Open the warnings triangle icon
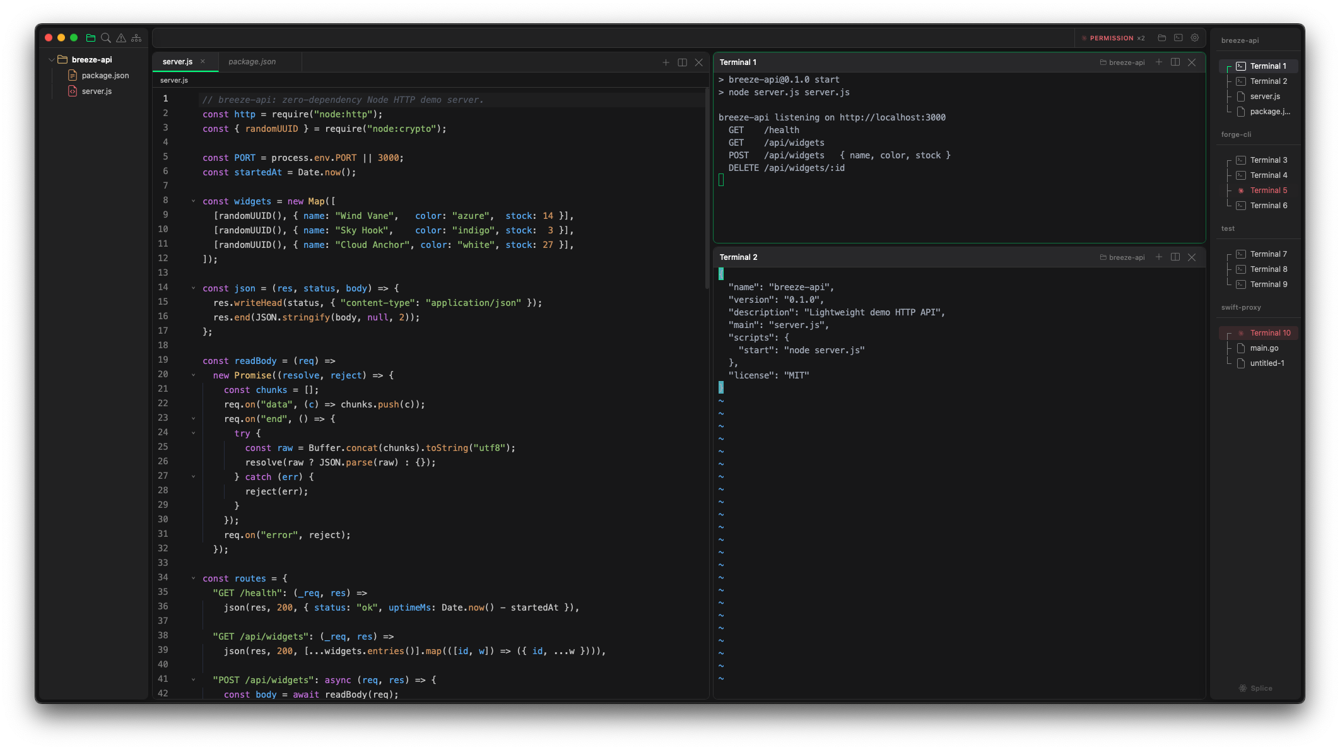The height and width of the screenshot is (750, 1340). pyautogui.click(x=121, y=38)
